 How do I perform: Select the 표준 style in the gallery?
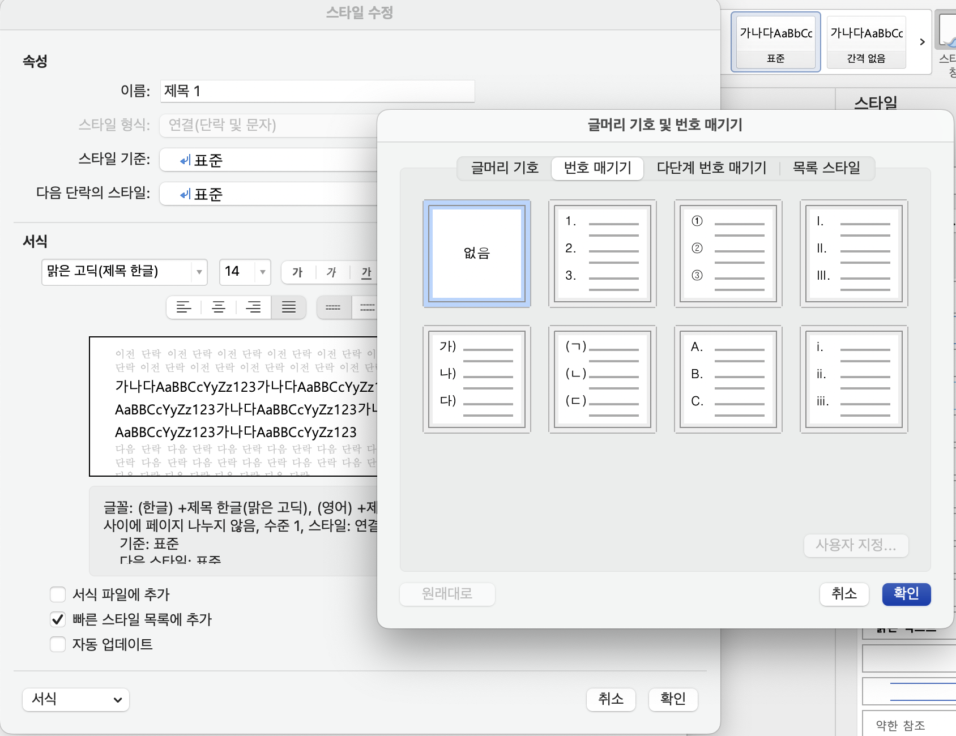click(x=775, y=42)
